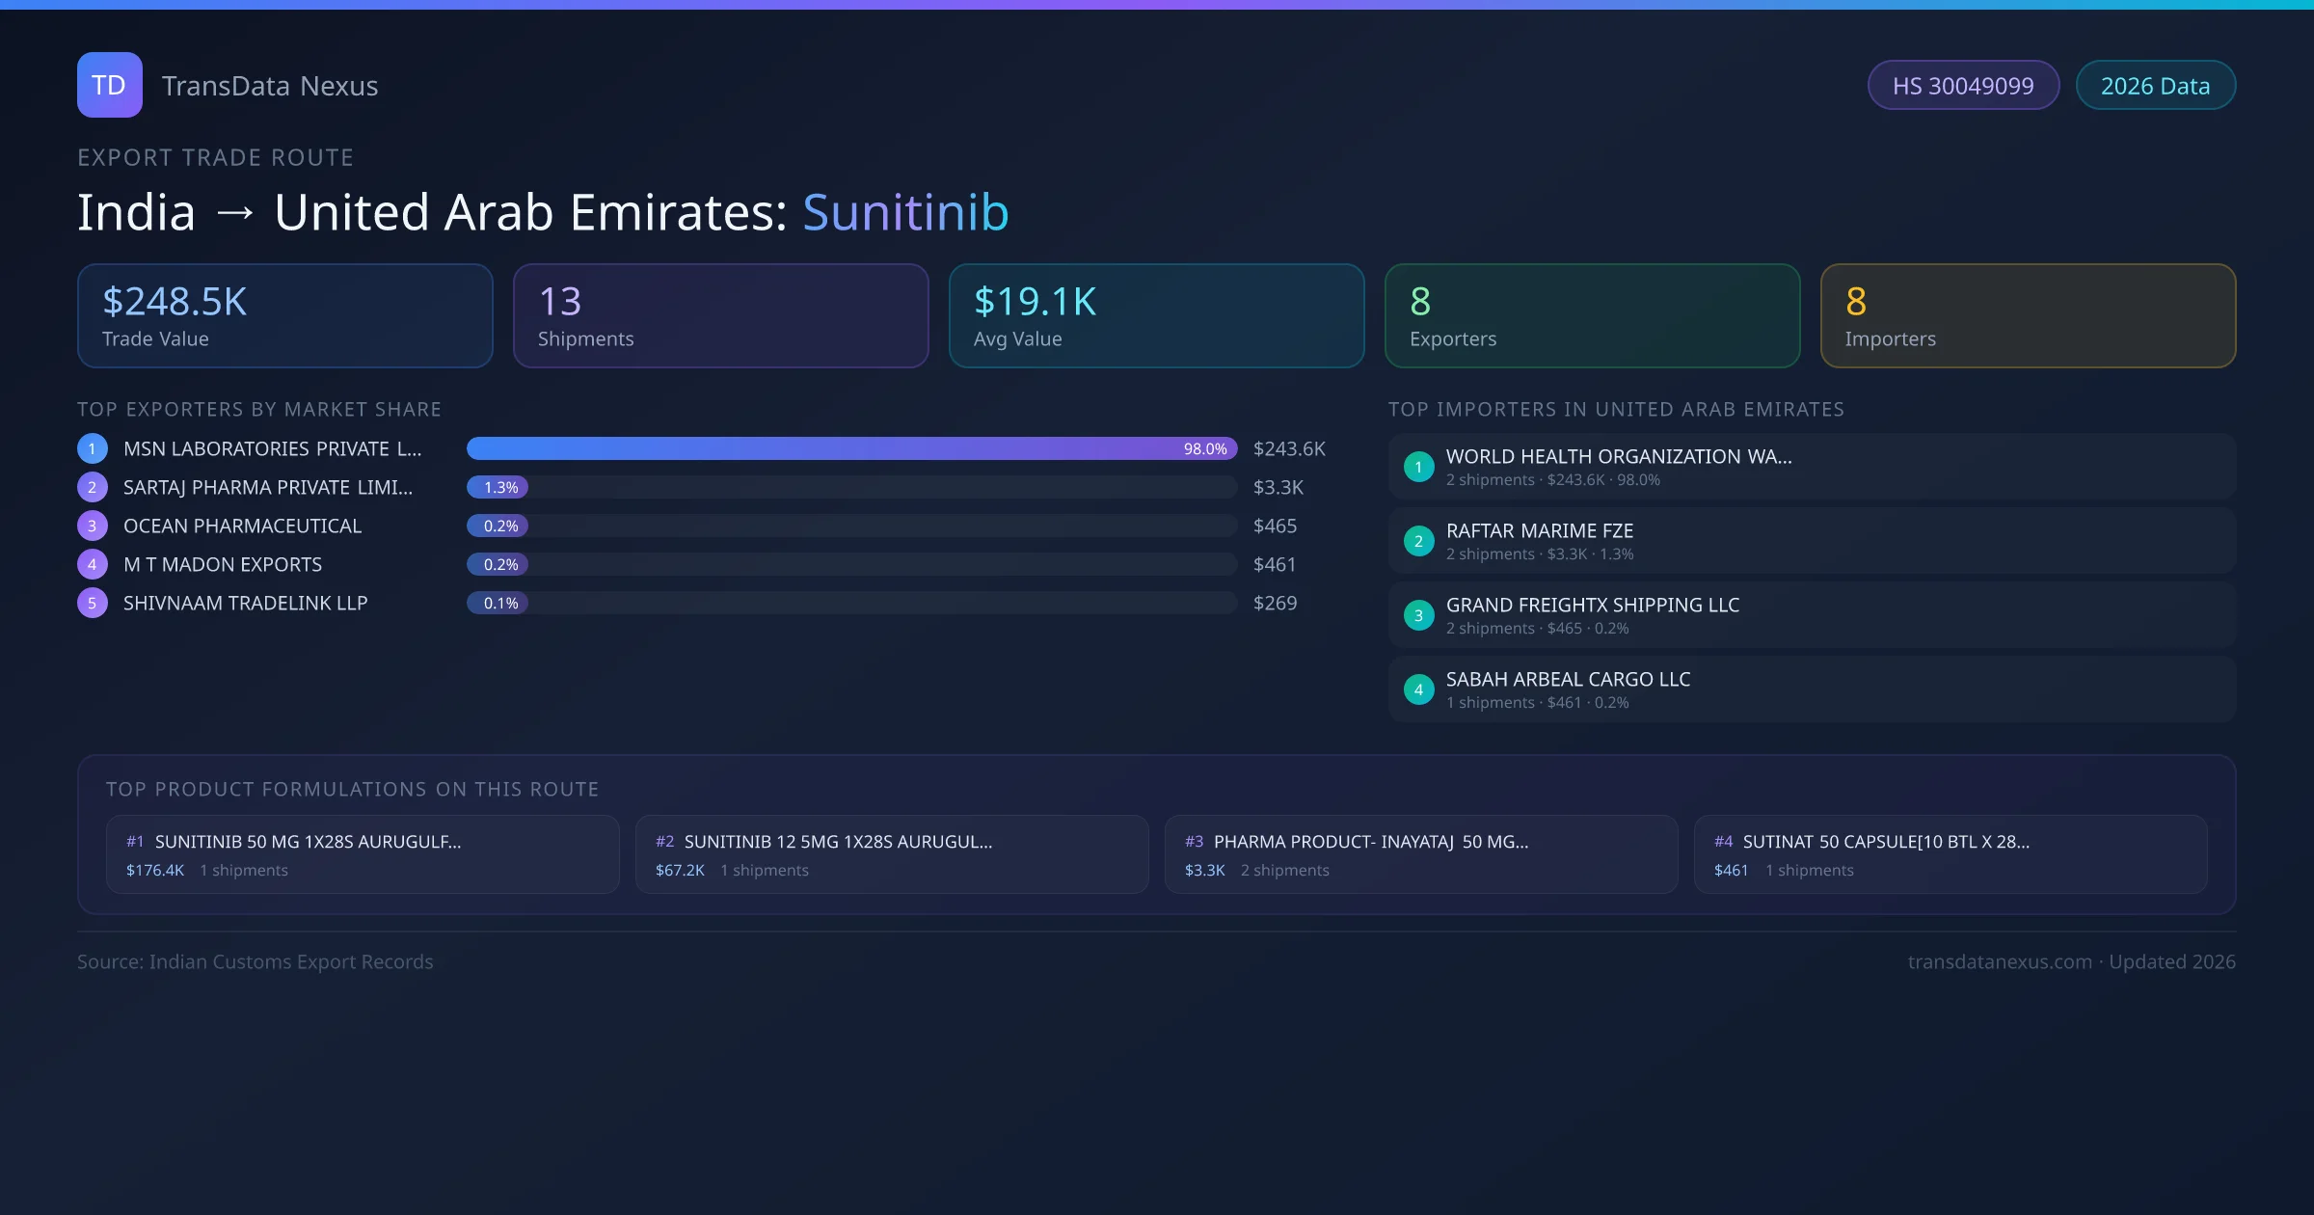Open #1 Sunitinib 50 MG formulation card
The width and height of the screenshot is (2314, 1215).
(x=362, y=854)
